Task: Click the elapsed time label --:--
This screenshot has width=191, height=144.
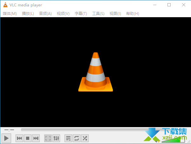Action: (9, 130)
